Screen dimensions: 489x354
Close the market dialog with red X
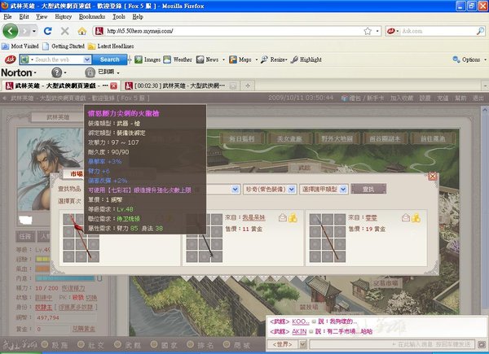pyautogui.click(x=432, y=177)
